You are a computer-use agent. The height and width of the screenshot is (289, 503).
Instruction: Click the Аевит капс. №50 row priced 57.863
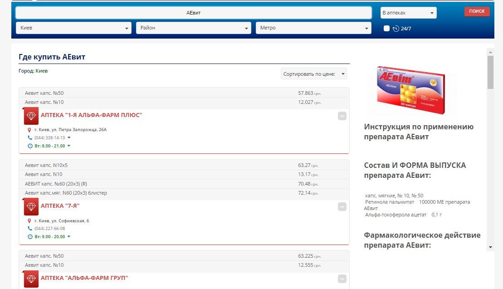click(x=184, y=93)
